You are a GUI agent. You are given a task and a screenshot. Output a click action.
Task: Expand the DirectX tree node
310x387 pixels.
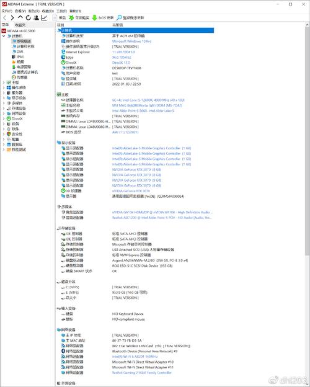(4, 118)
